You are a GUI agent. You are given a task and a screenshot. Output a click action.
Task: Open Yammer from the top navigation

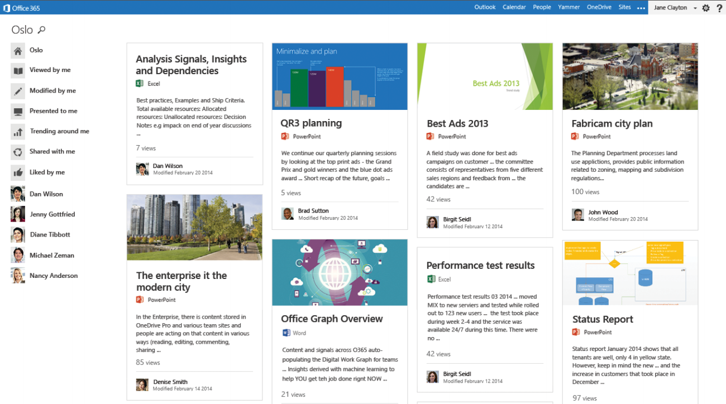click(x=569, y=7)
